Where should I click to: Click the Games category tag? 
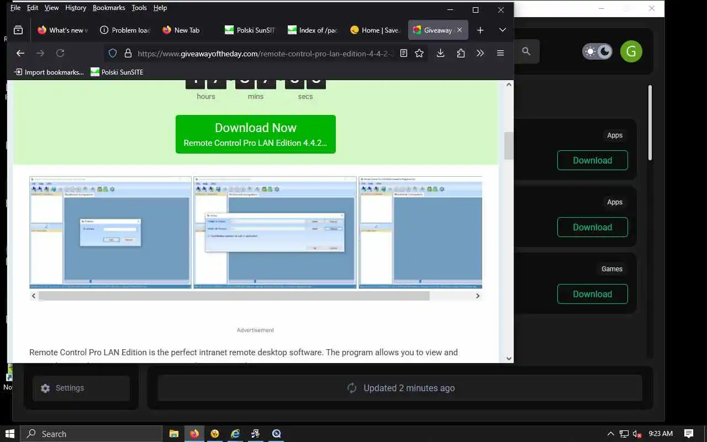point(612,269)
